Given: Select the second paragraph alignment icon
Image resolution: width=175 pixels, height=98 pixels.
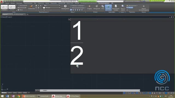Looking at the screenshot, I should pos(73,10).
